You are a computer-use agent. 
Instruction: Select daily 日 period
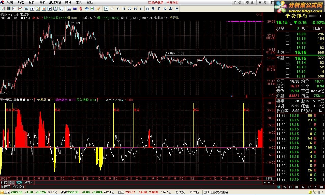click(x=147, y=9)
